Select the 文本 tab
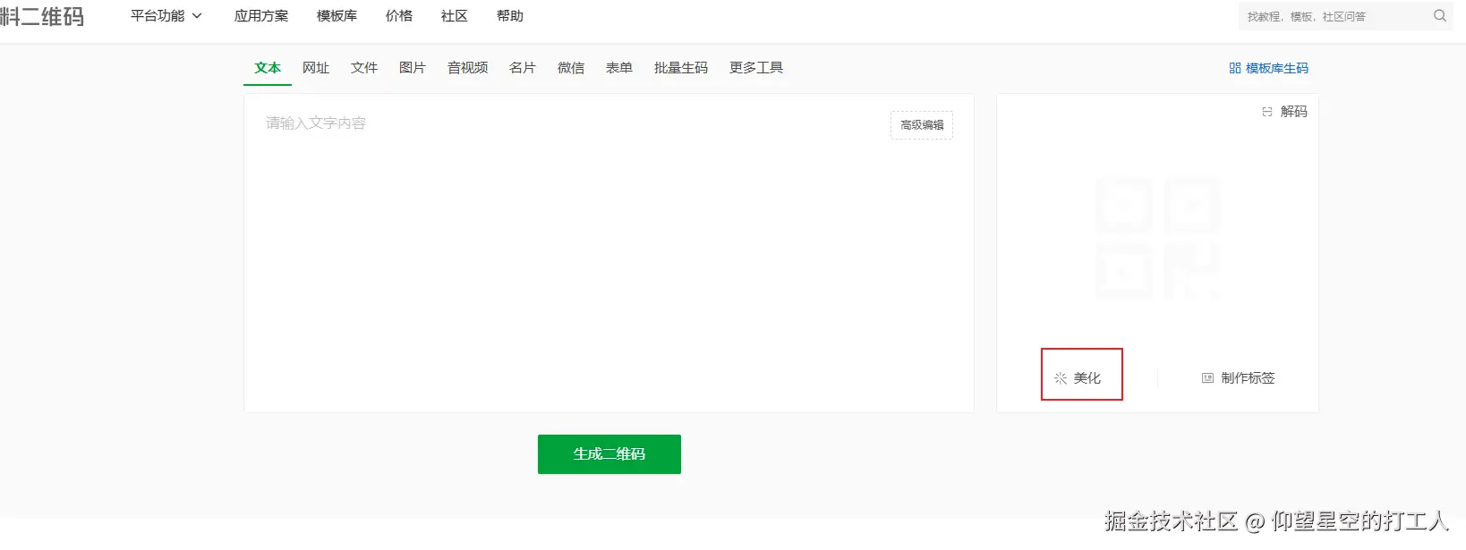The height and width of the screenshot is (550, 1466). point(268,68)
